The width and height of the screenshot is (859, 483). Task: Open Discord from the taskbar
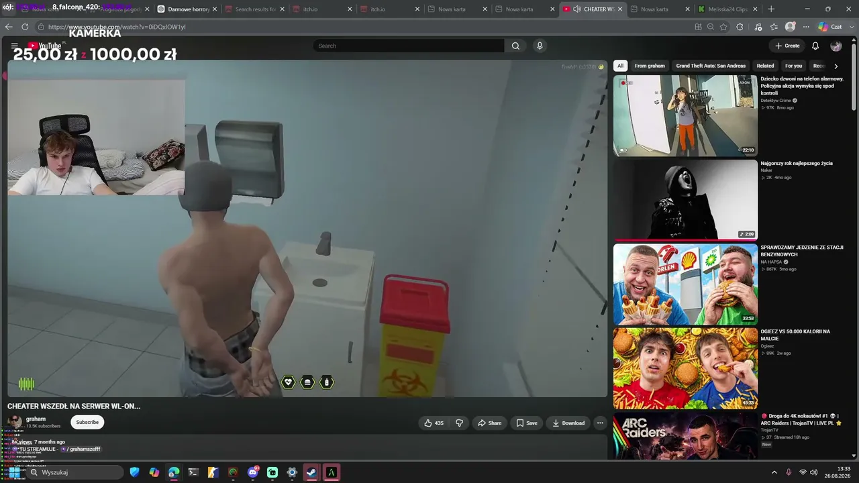[x=253, y=472]
